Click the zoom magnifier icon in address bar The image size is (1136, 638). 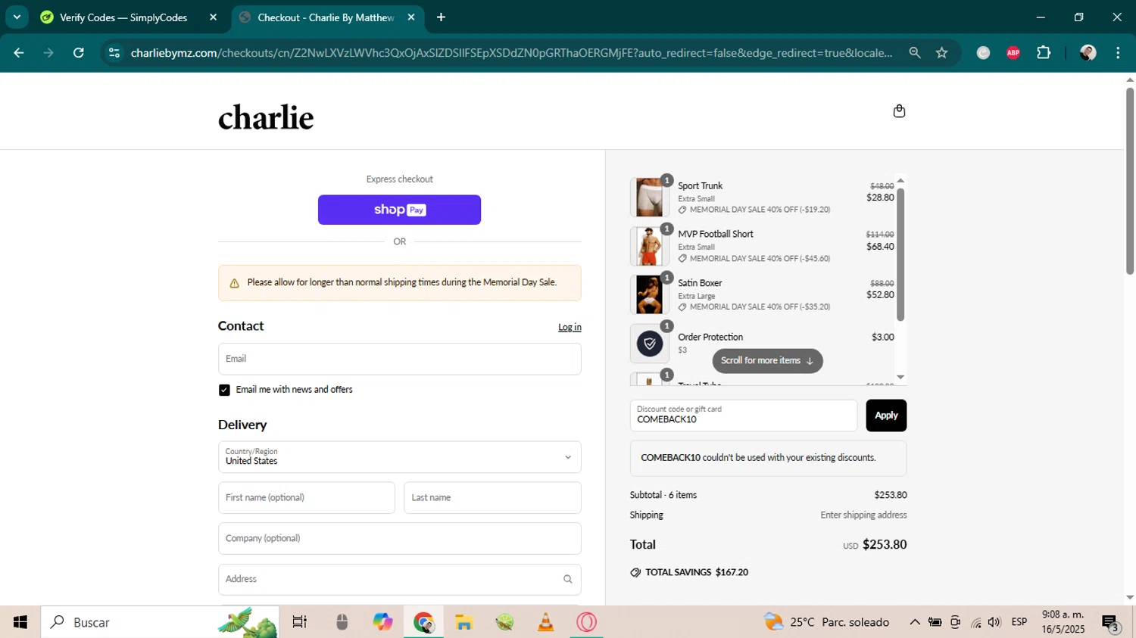[x=915, y=53]
